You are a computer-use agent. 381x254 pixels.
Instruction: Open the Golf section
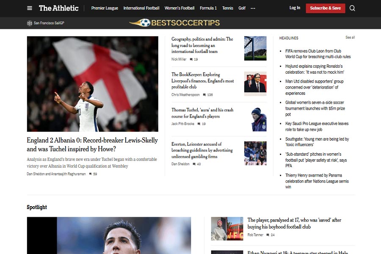(242, 8)
